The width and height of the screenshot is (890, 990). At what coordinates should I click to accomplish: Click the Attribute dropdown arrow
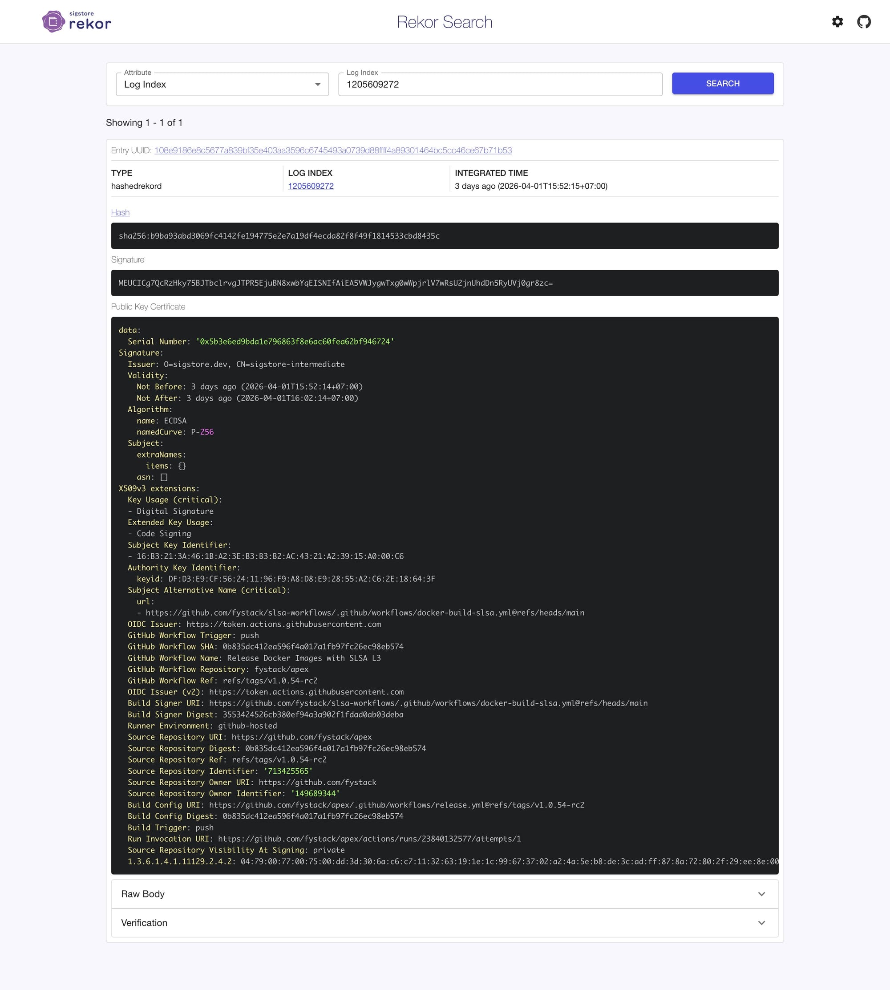[x=319, y=84]
